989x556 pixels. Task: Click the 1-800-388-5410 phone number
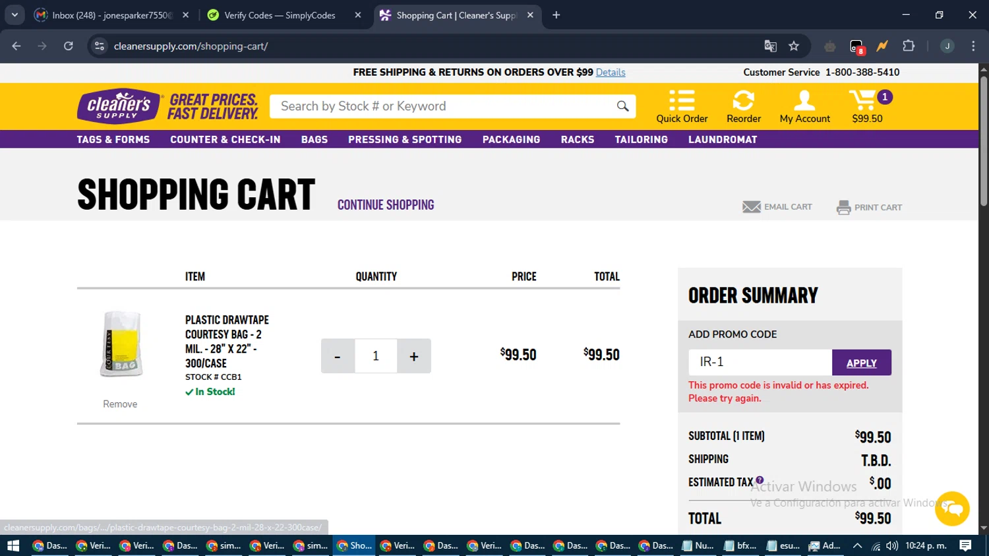click(862, 73)
